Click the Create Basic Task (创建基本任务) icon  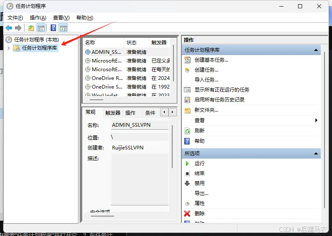[x=188, y=60]
